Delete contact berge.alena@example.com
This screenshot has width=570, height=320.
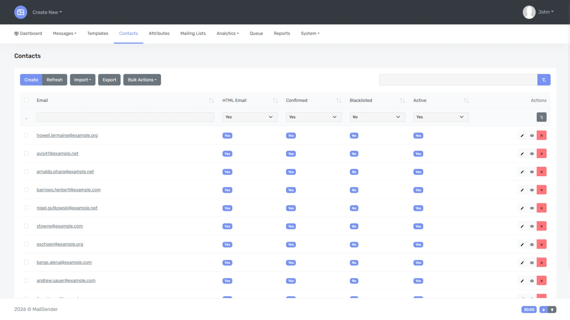[x=541, y=262]
